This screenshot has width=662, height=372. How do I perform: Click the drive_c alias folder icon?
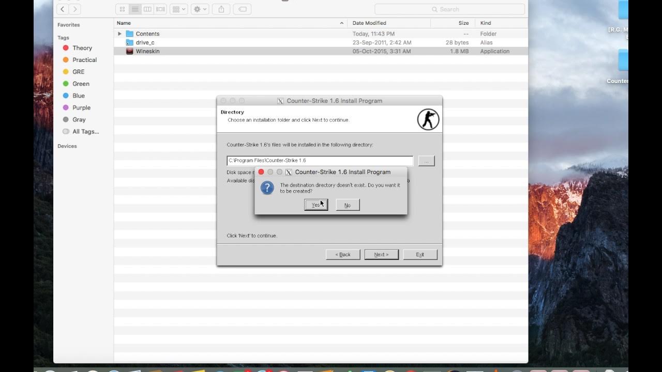pos(129,42)
